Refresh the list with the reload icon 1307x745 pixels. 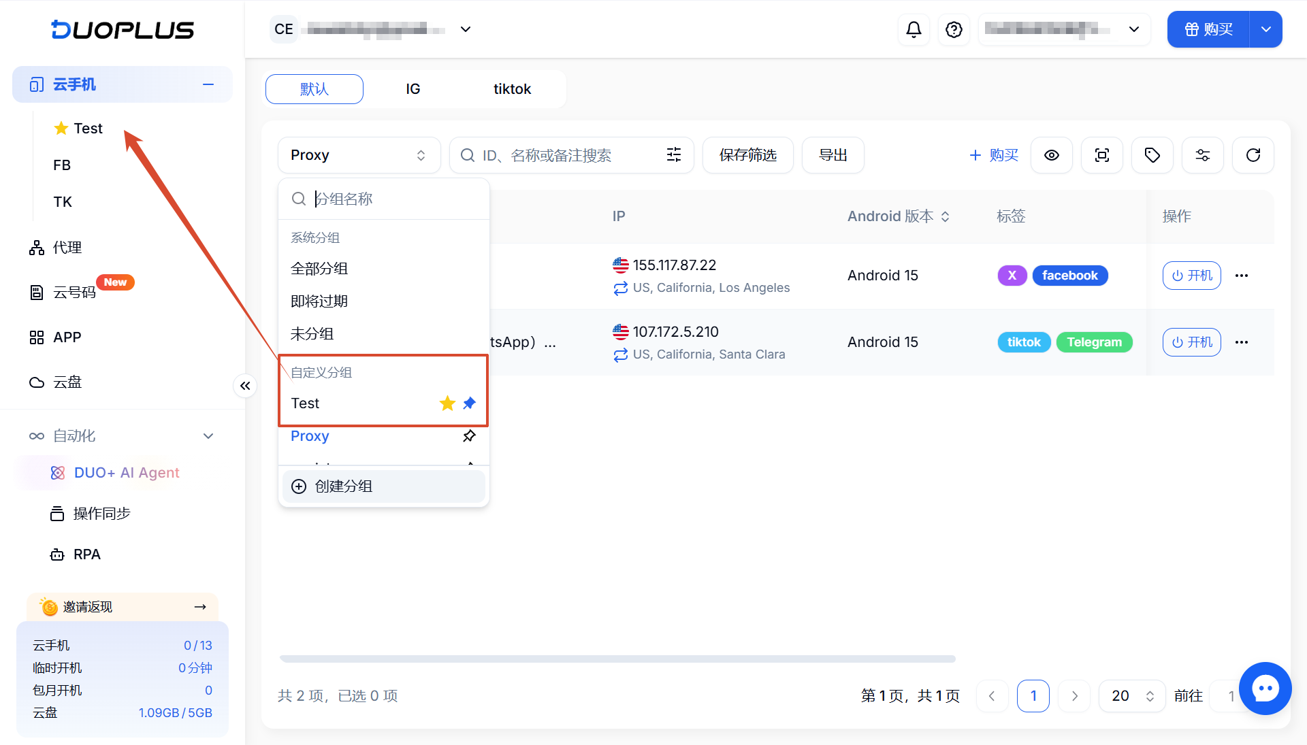(x=1253, y=155)
